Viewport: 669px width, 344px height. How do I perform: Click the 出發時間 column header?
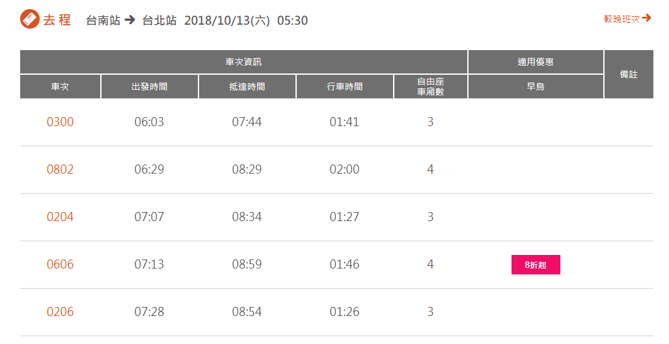point(149,86)
